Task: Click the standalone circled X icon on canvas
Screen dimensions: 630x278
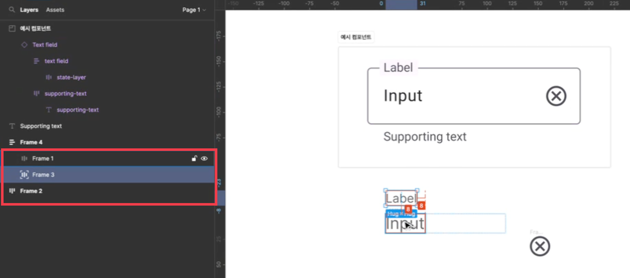Action: coord(540,246)
